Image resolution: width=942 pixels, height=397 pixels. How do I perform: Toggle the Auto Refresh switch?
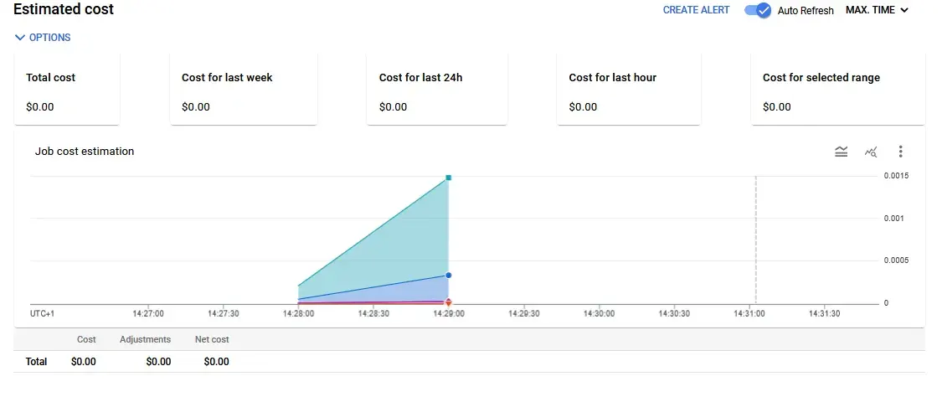758,10
